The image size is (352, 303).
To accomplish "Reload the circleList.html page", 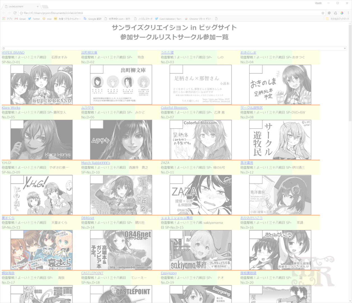I will 15,13.
